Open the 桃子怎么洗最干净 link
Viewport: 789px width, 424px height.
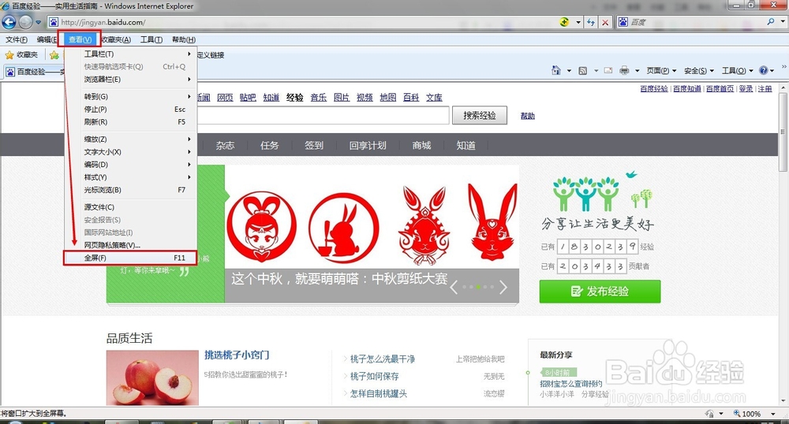(383, 359)
